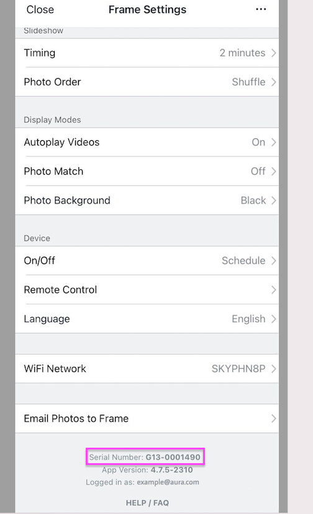Open Photo Order options
This screenshot has height=514, width=313.
coord(147,82)
